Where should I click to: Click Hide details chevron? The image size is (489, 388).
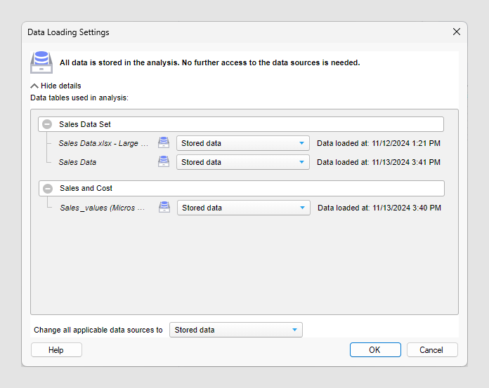(34, 86)
